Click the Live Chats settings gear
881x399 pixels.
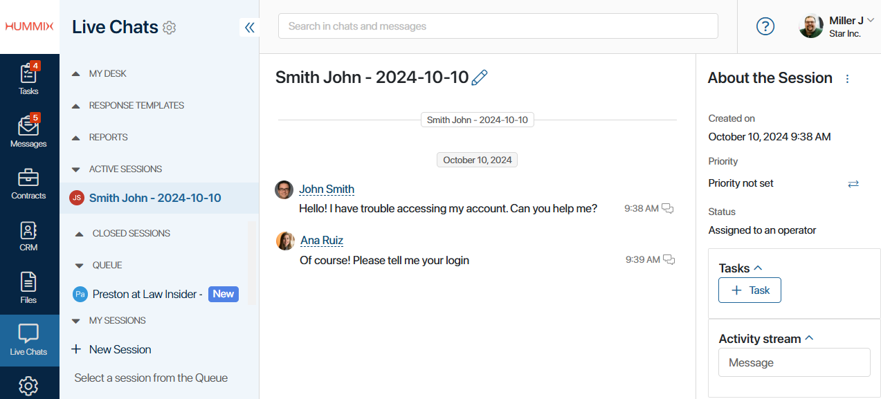coord(170,28)
